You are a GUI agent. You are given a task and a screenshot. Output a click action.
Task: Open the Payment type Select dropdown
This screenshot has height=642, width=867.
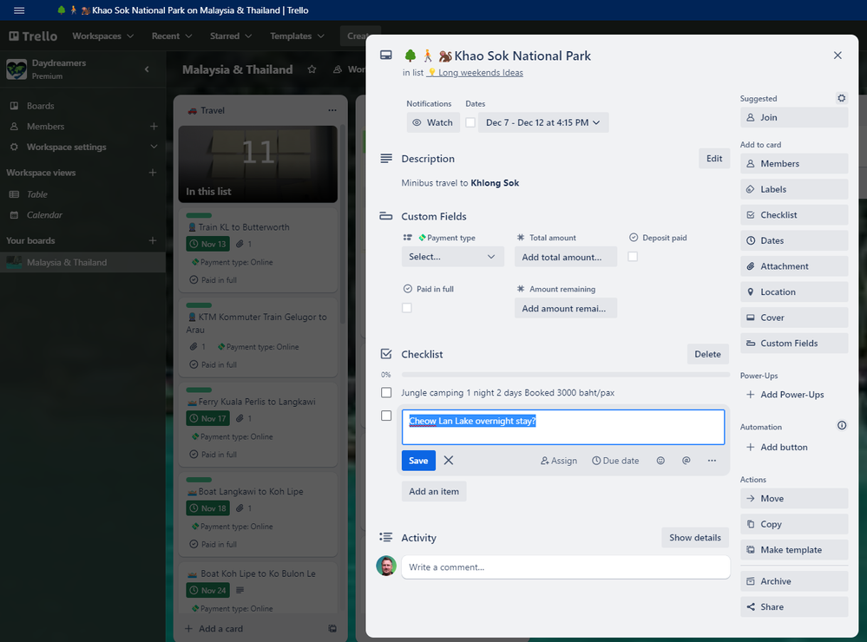pos(453,257)
